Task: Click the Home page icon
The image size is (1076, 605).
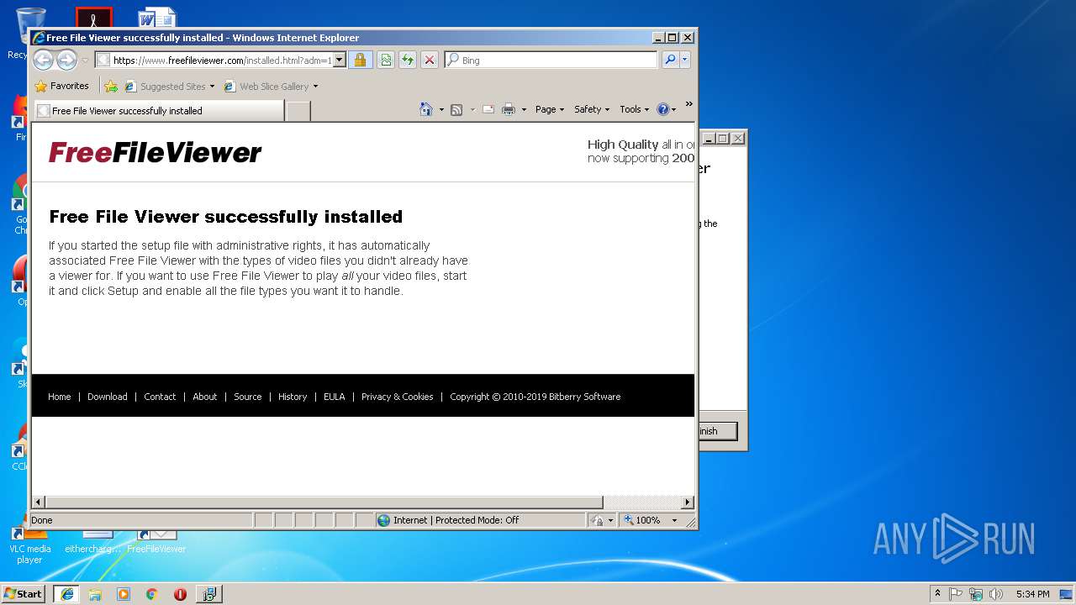Action: click(x=426, y=109)
